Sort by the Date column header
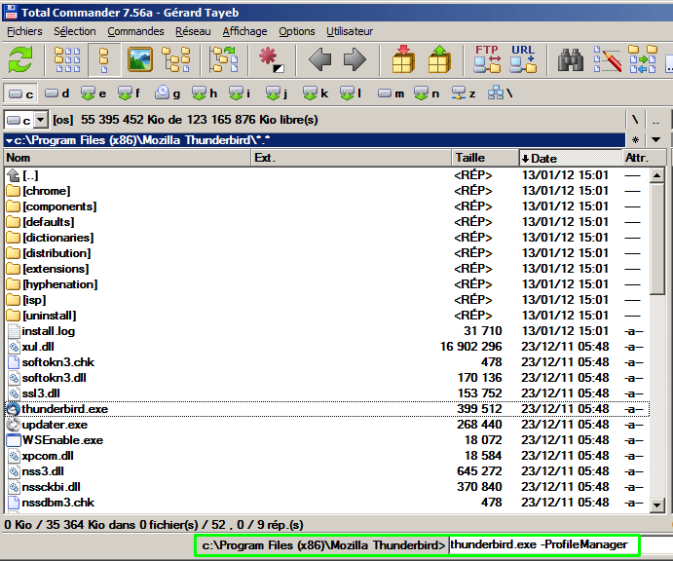The image size is (673, 561). 570,158
